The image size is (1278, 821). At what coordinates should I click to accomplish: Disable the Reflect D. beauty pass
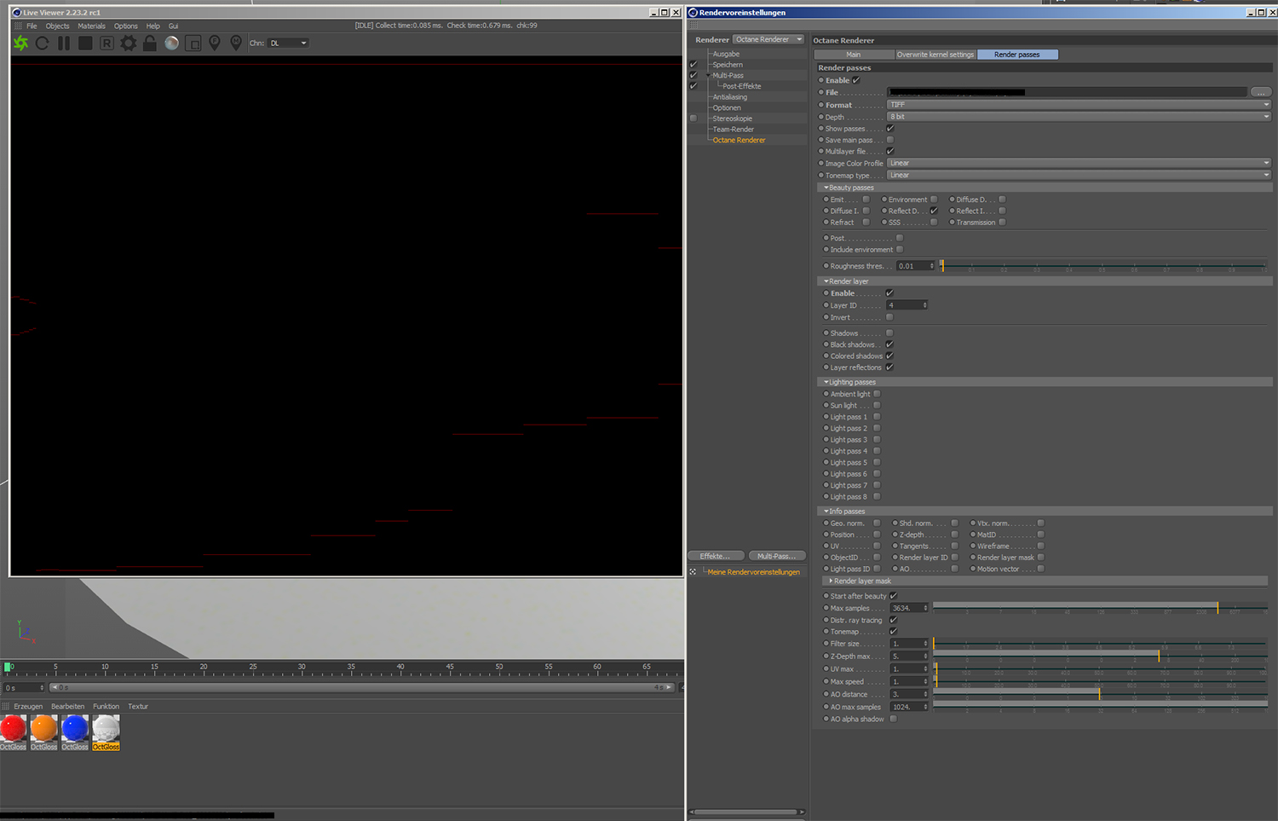pyautogui.click(x=934, y=211)
